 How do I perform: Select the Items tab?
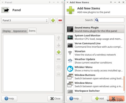(32, 31)
